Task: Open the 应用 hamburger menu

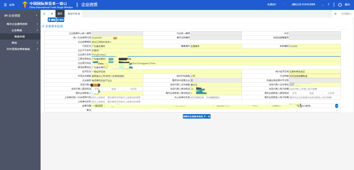Action: click(9, 5)
